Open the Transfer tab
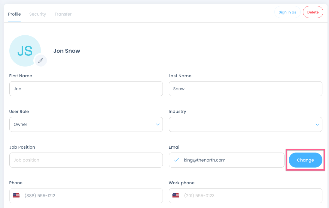This screenshot has width=329, height=208. pos(63,14)
